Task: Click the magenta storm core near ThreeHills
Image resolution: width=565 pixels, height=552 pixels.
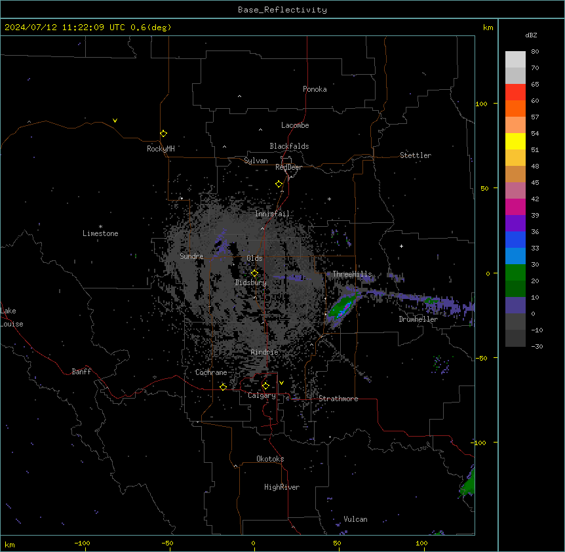Action: tap(347, 307)
